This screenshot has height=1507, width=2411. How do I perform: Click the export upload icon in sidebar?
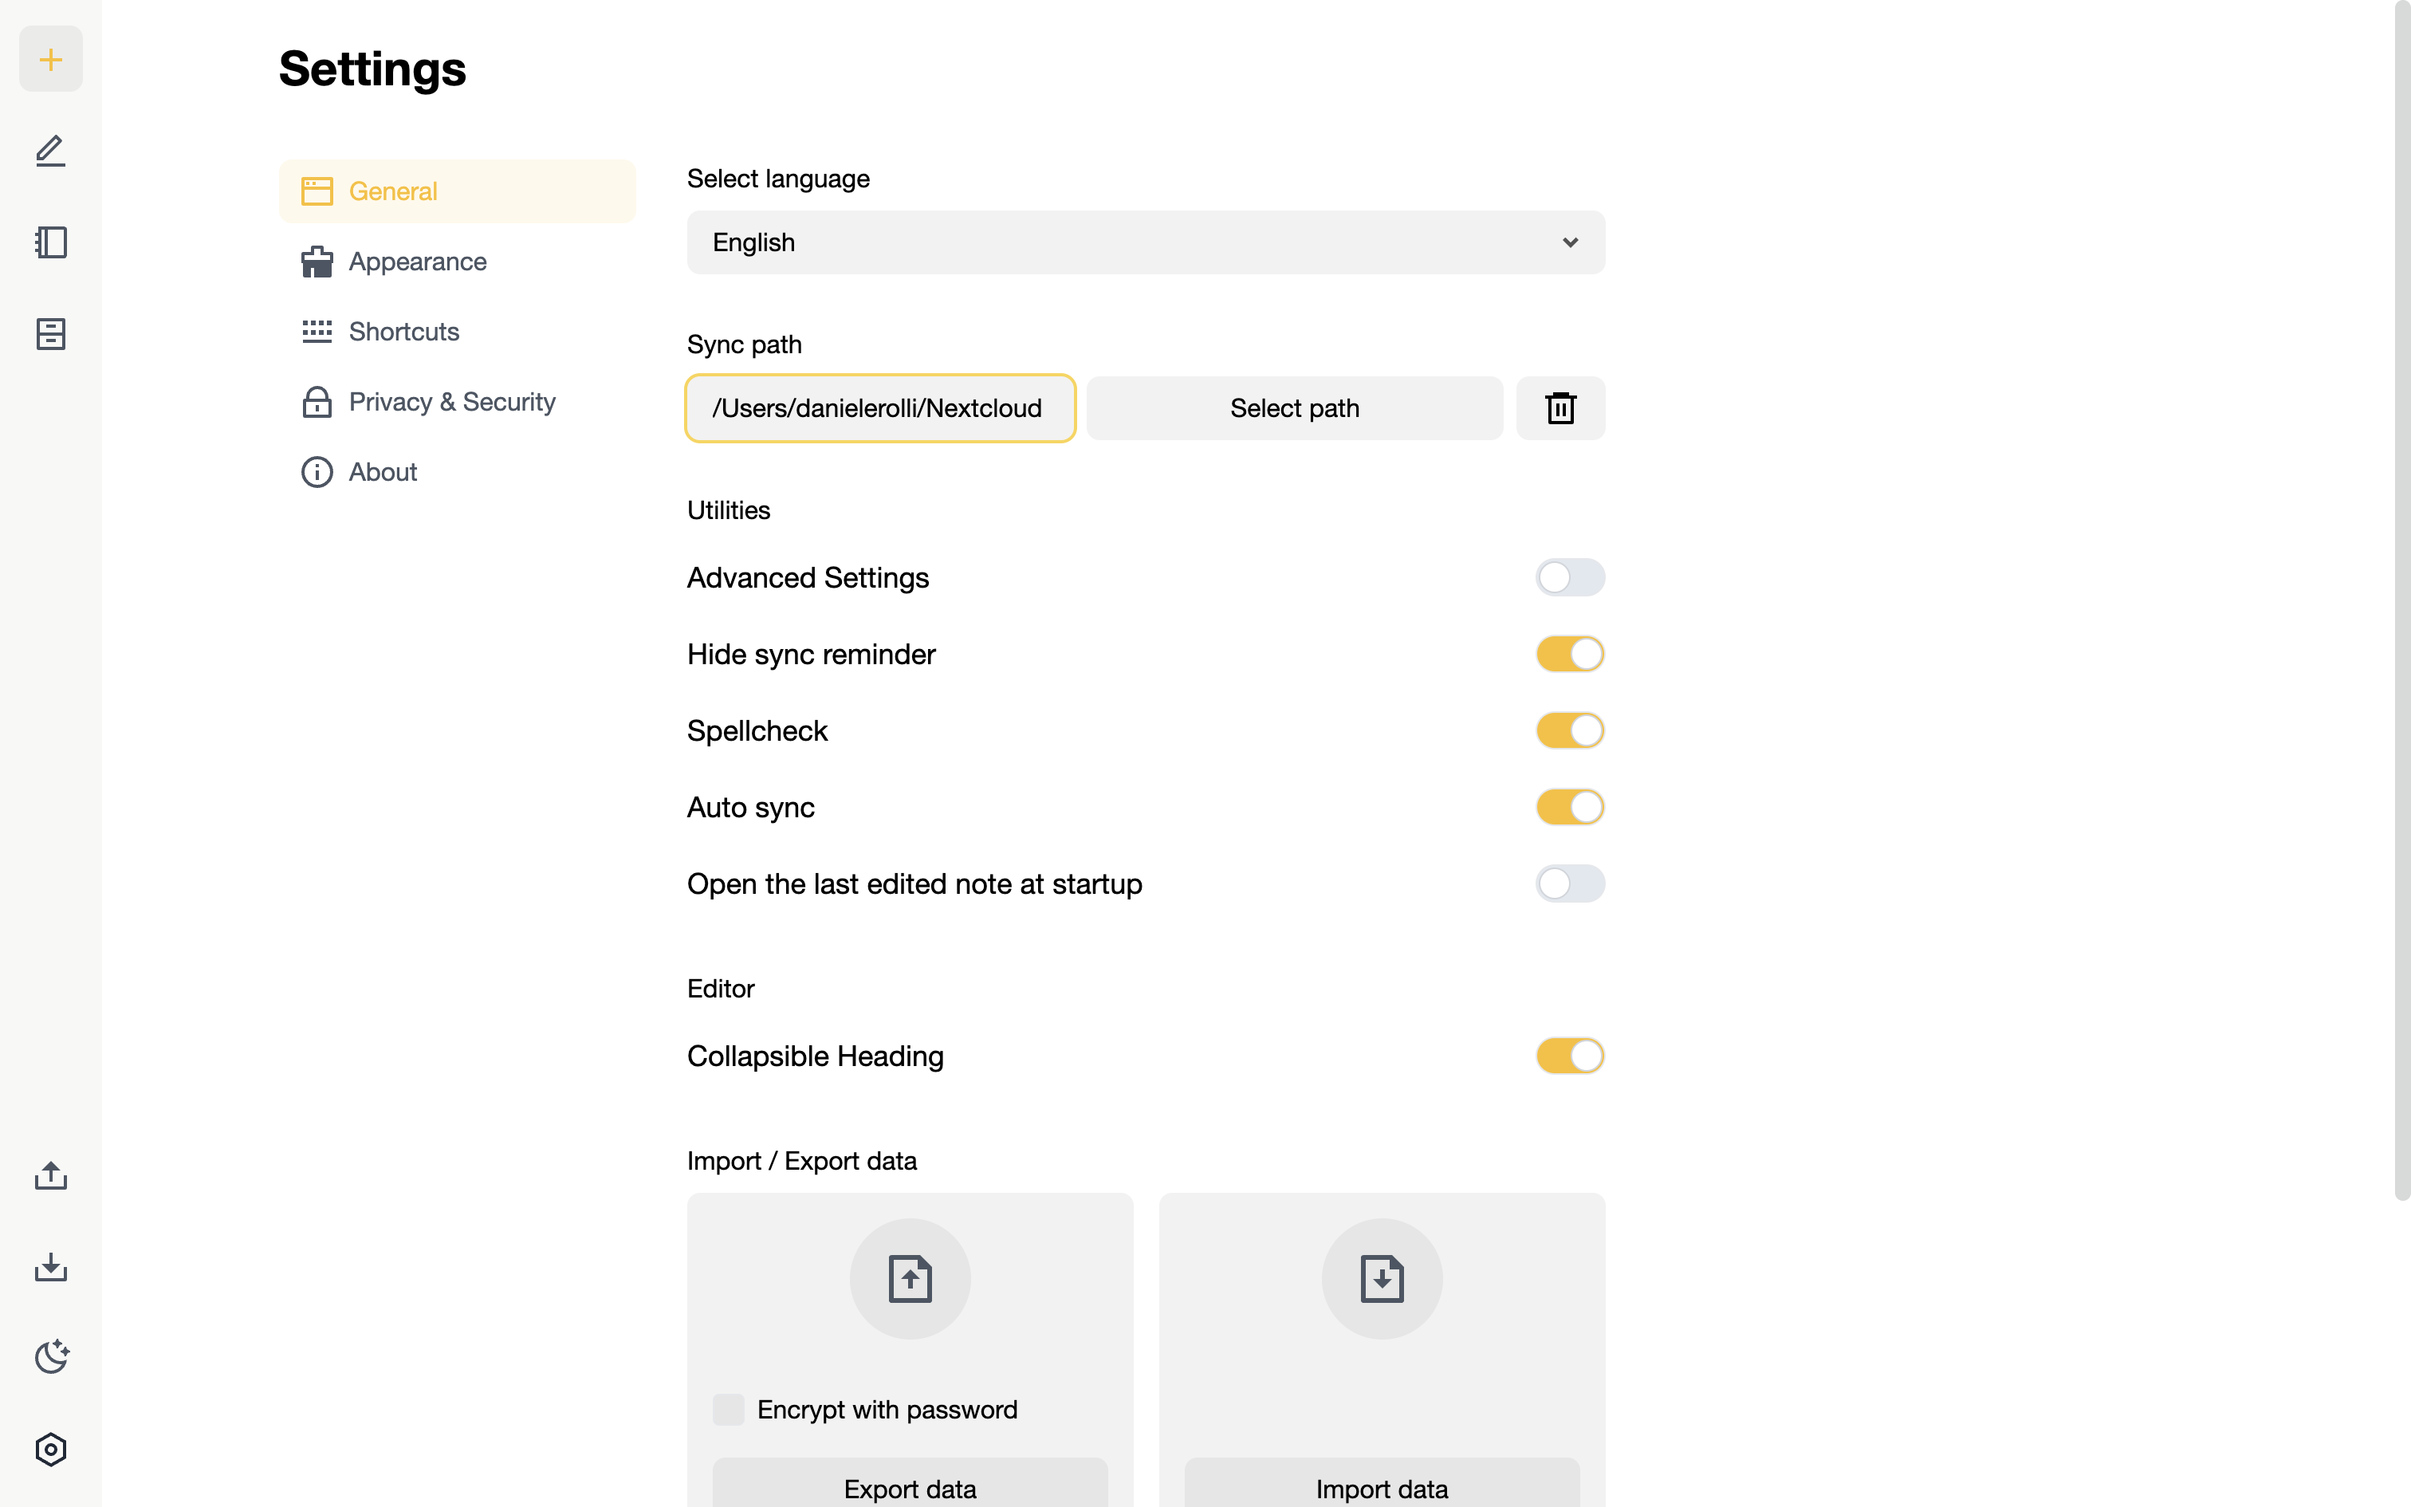51,1175
